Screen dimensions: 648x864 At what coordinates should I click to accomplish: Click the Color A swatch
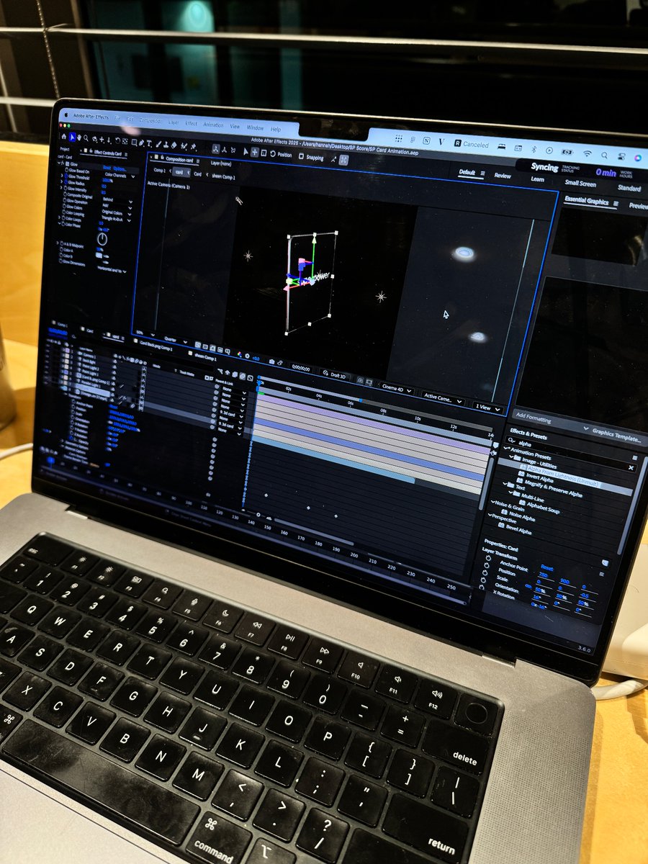click(x=99, y=256)
